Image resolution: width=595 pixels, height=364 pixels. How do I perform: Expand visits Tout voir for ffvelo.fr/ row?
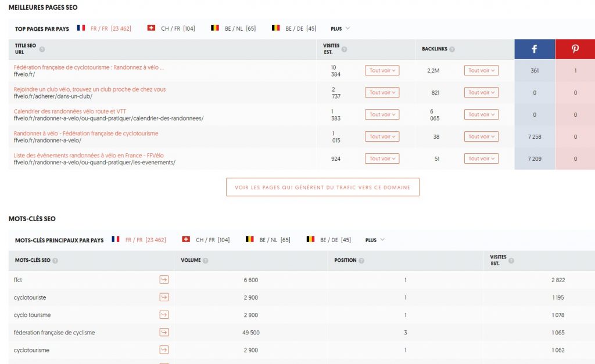coord(382,70)
